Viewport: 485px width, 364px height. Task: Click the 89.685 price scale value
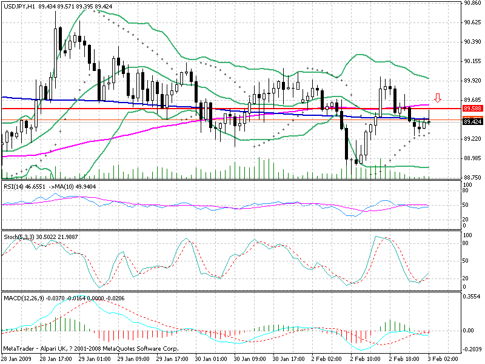tap(473, 100)
